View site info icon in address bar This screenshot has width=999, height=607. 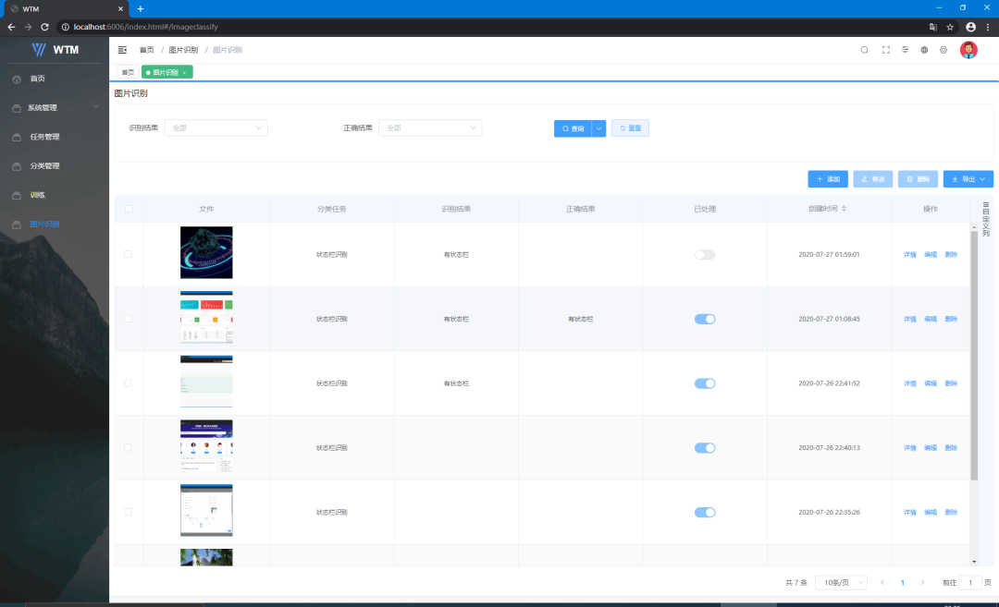[65, 27]
